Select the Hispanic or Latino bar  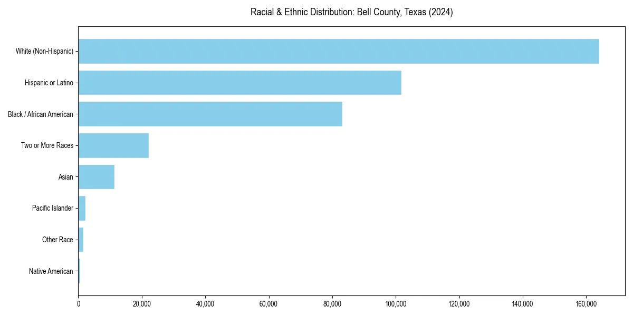pos(237,83)
